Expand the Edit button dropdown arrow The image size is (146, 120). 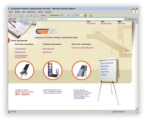[x=78, y=15]
